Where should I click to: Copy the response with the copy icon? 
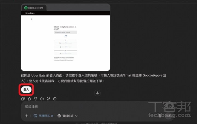(x=23, y=99)
